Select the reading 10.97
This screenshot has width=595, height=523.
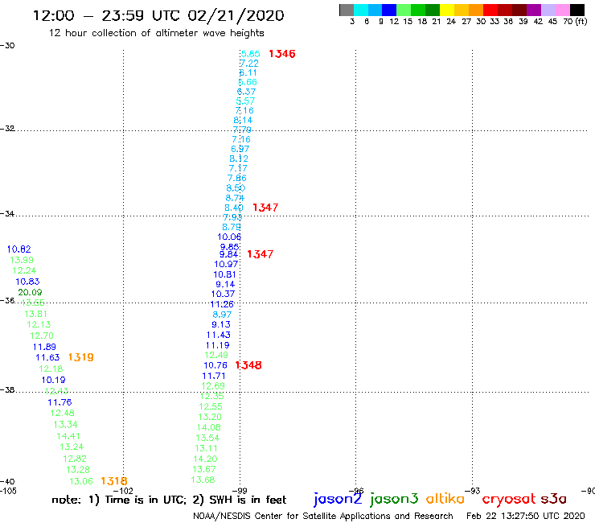coord(226,264)
